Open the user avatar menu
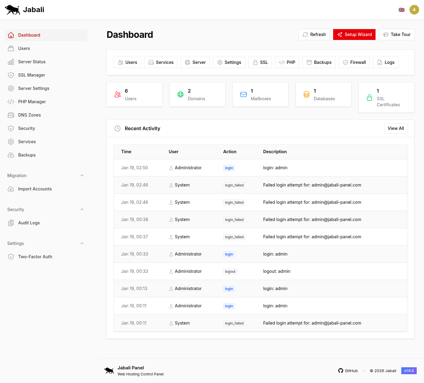The width and height of the screenshot is (424, 383). coord(414,9)
